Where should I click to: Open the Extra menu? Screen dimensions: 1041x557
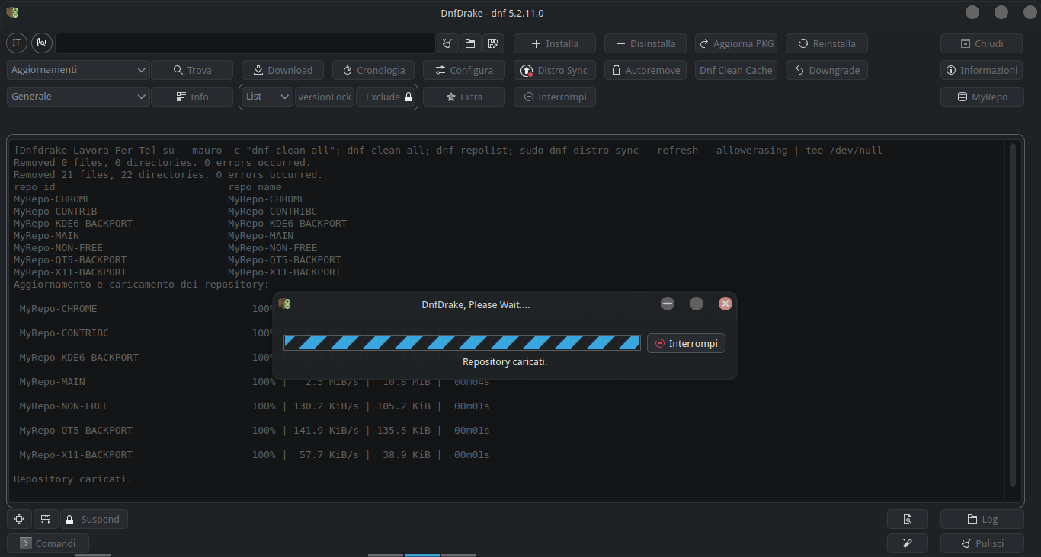coord(463,97)
